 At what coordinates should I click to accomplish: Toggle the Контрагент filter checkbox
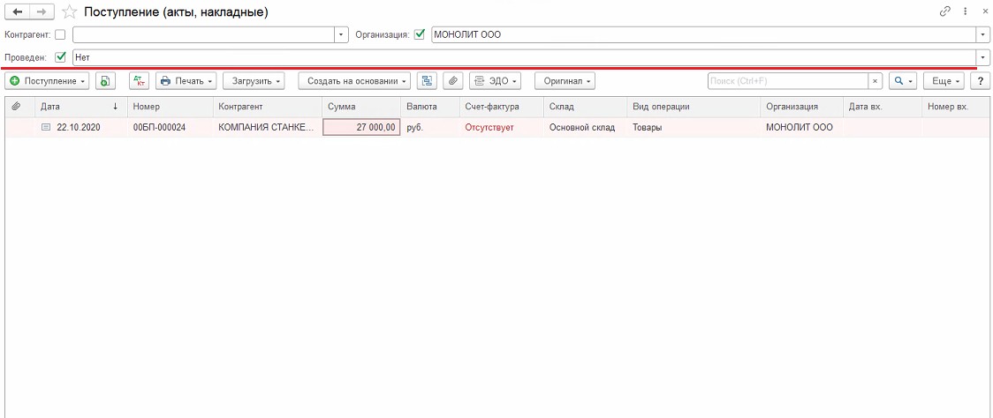[x=60, y=34]
